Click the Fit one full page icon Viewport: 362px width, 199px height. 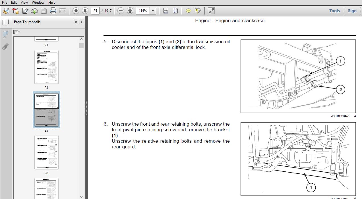click(x=175, y=11)
